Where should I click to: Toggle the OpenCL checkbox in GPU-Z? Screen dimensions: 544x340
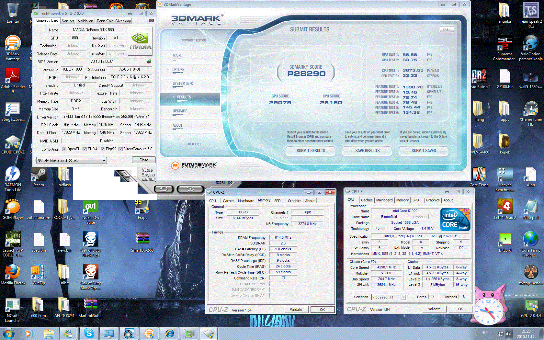point(64,149)
